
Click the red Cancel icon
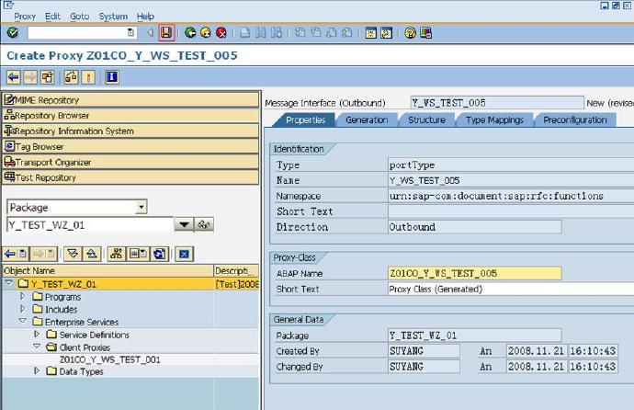221,33
